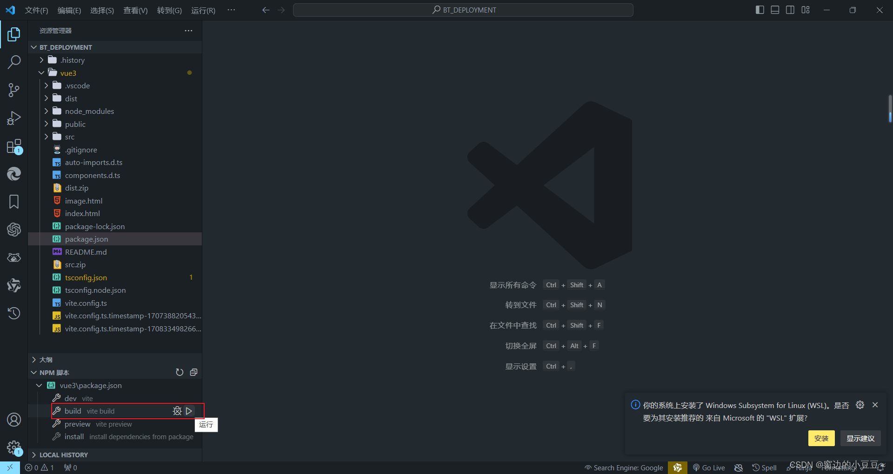Go forward using the navigation arrow

pos(281,10)
